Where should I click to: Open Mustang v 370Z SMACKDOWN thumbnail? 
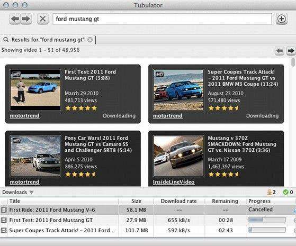point(178,156)
